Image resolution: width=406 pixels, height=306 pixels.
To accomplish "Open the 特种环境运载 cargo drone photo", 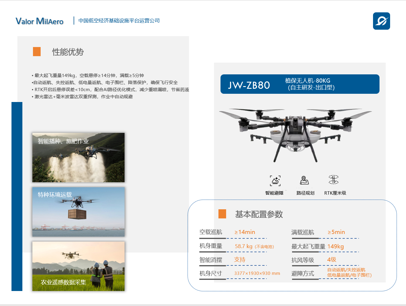I will coord(78,212).
